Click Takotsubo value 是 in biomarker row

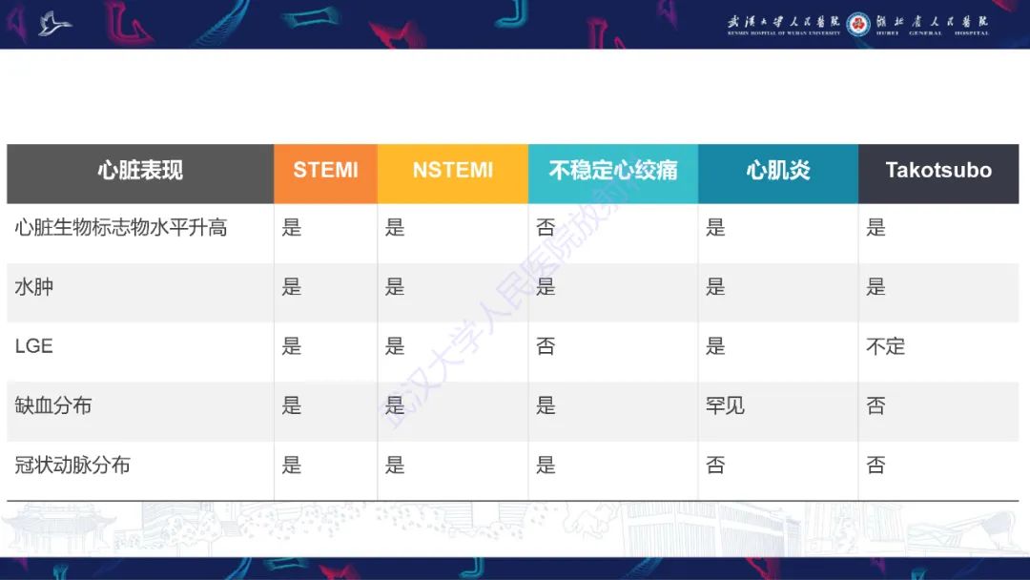point(875,227)
